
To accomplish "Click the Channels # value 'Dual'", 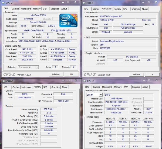I will pos(63,94).
